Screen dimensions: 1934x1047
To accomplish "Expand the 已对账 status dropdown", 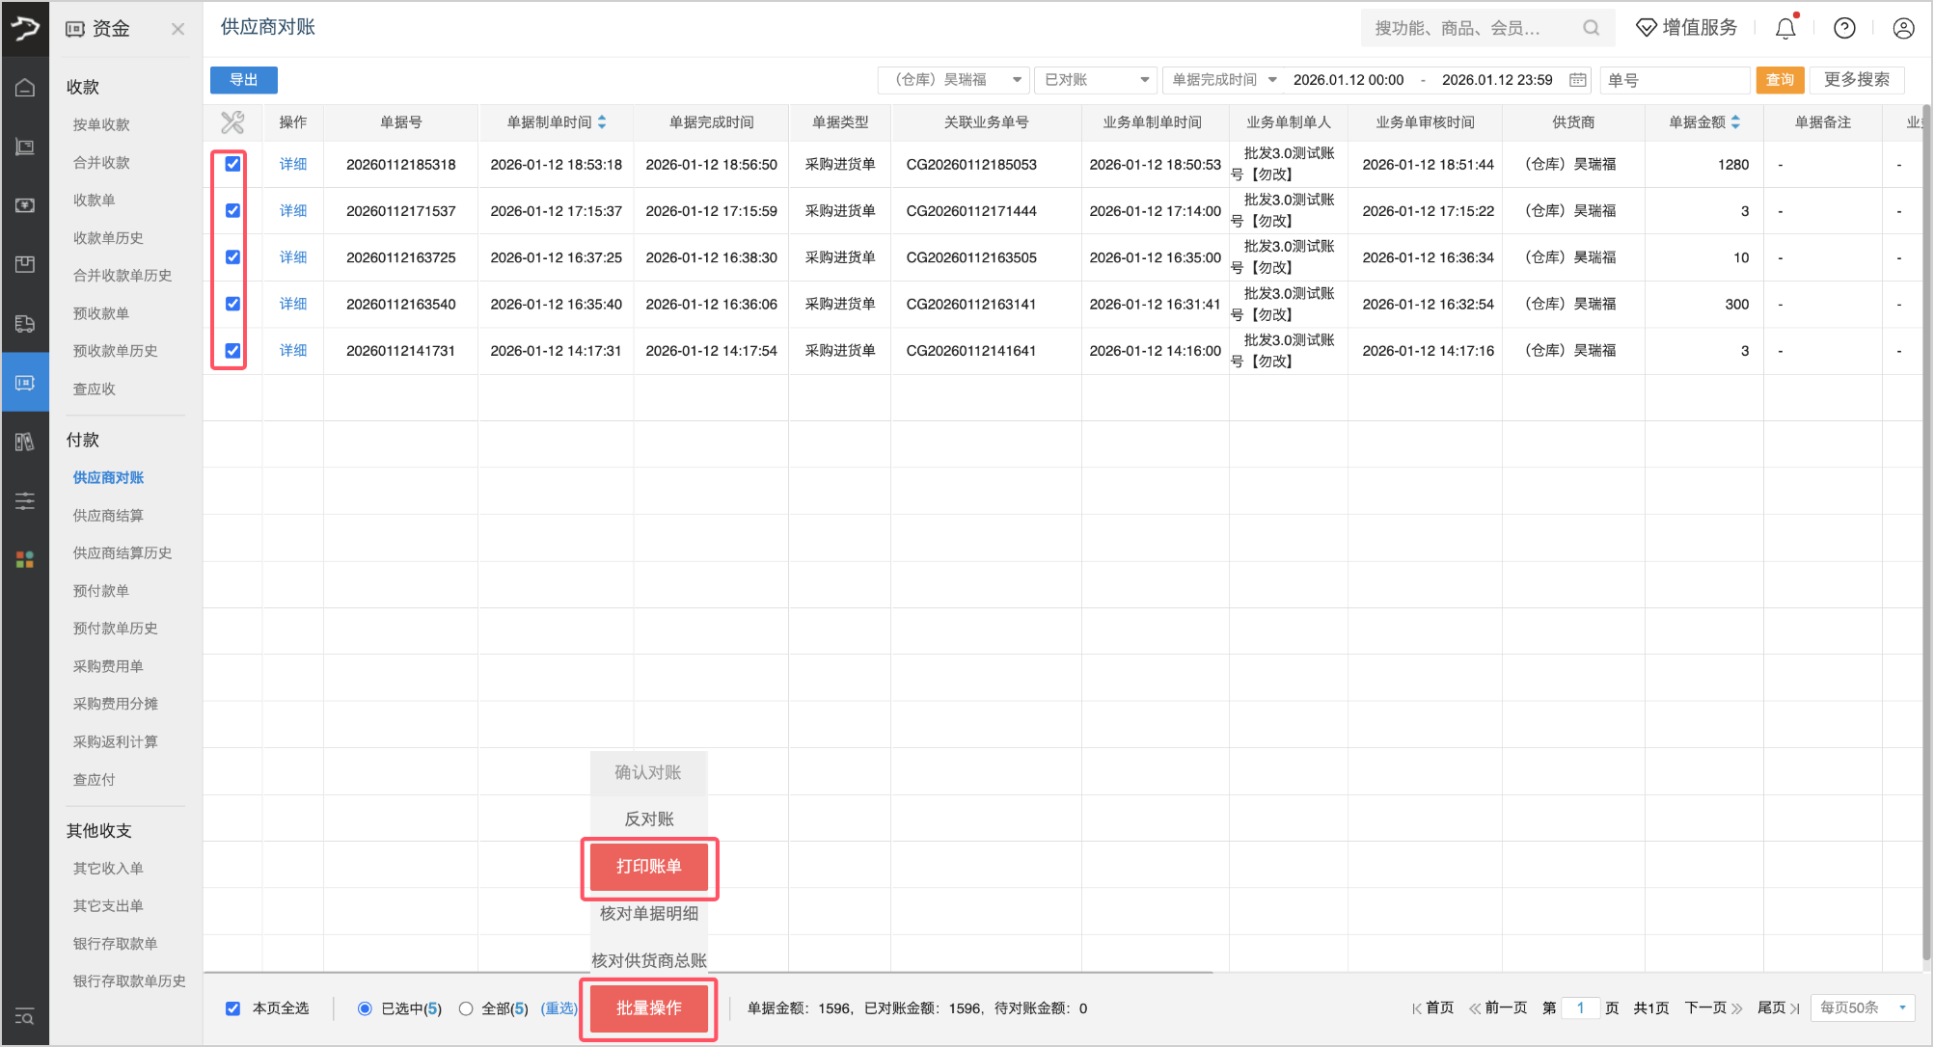I will (x=1097, y=80).
